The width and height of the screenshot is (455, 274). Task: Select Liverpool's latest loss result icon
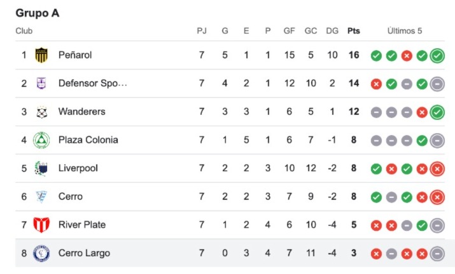(x=437, y=169)
